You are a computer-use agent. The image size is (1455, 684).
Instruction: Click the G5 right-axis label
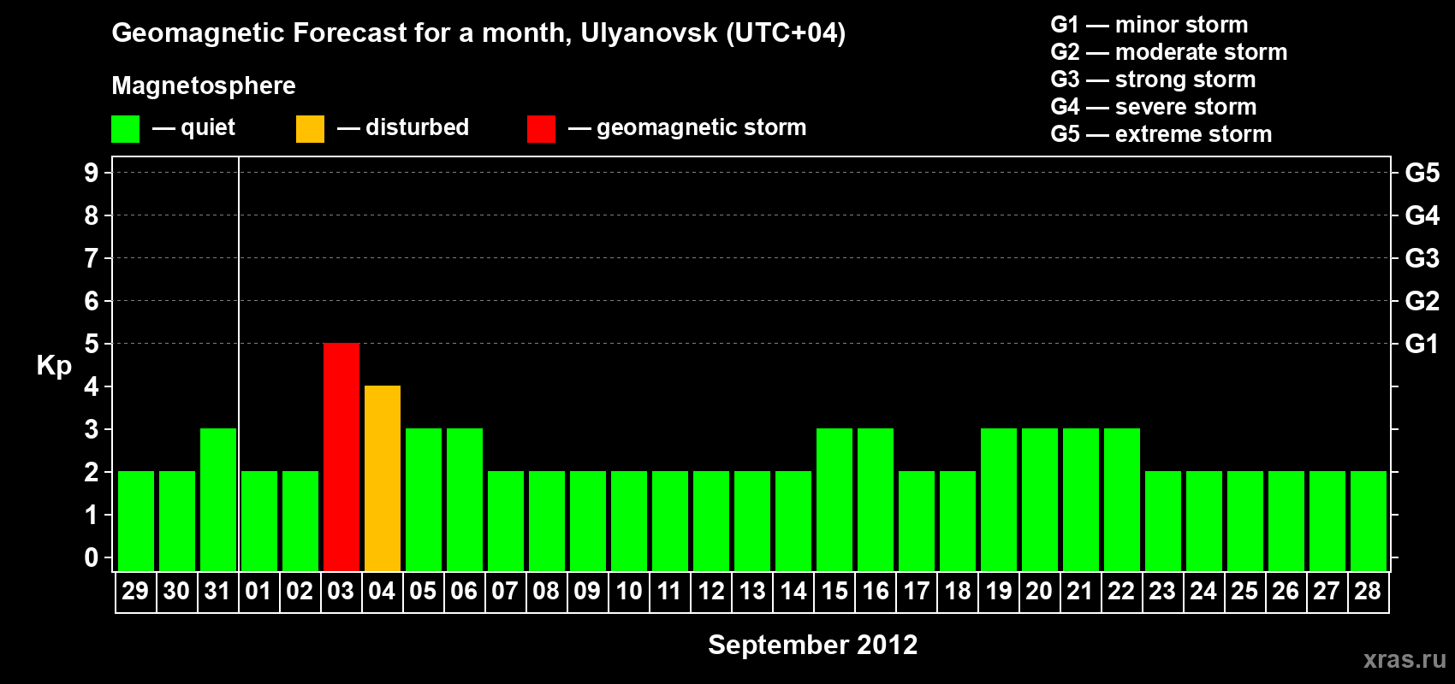[x=1422, y=173]
